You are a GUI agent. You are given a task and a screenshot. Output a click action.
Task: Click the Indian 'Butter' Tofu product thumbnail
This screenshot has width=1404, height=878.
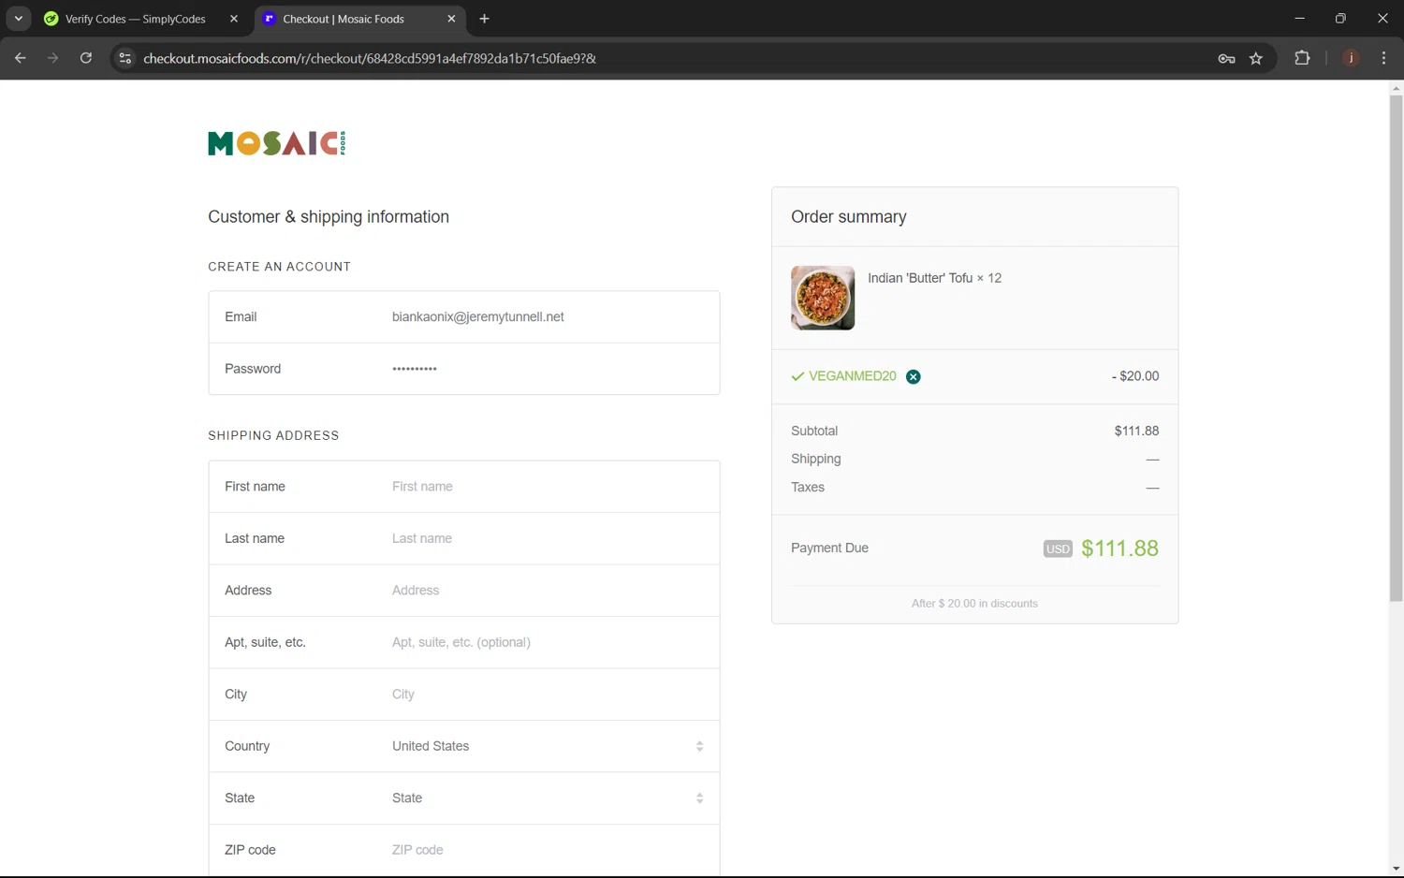pyautogui.click(x=823, y=298)
